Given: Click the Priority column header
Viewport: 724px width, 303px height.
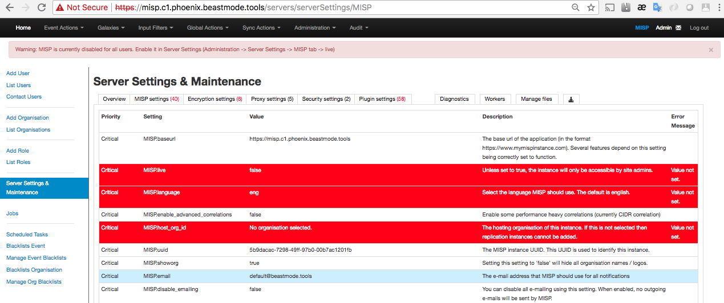Looking at the screenshot, I should [x=111, y=117].
